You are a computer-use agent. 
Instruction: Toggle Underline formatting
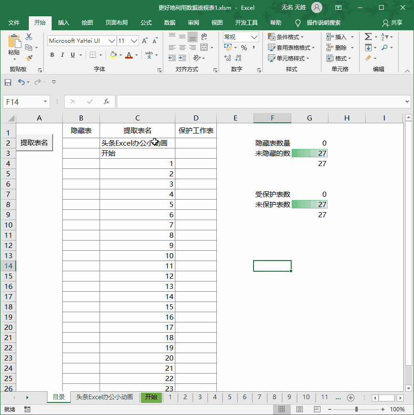pyautogui.click(x=73, y=55)
